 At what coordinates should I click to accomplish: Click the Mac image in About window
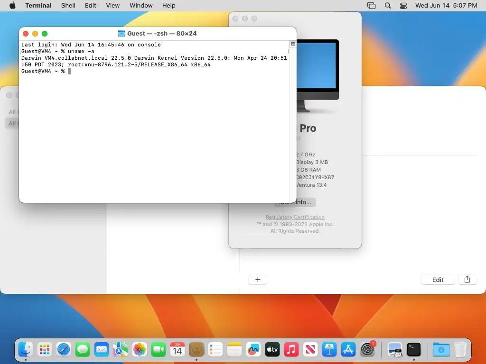(318, 75)
